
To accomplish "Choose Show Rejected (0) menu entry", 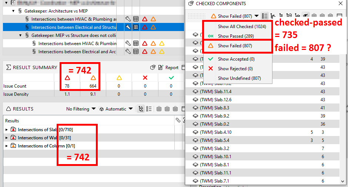I will pos(238,69).
